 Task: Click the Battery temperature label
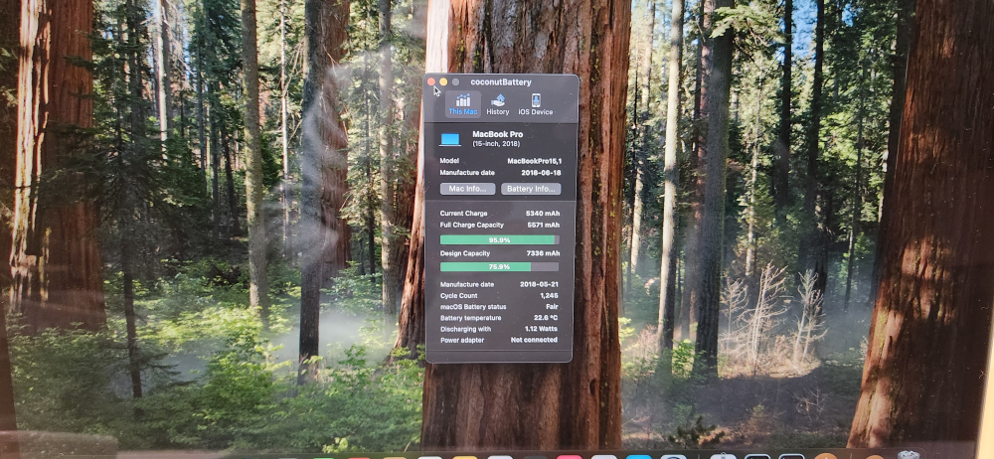pyautogui.click(x=470, y=318)
